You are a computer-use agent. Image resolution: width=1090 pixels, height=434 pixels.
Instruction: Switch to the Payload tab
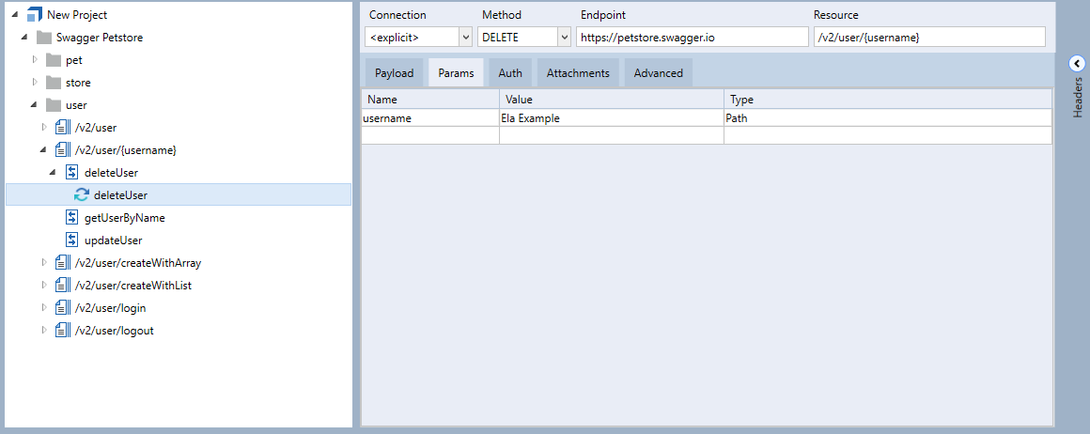pyautogui.click(x=394, y=73)
